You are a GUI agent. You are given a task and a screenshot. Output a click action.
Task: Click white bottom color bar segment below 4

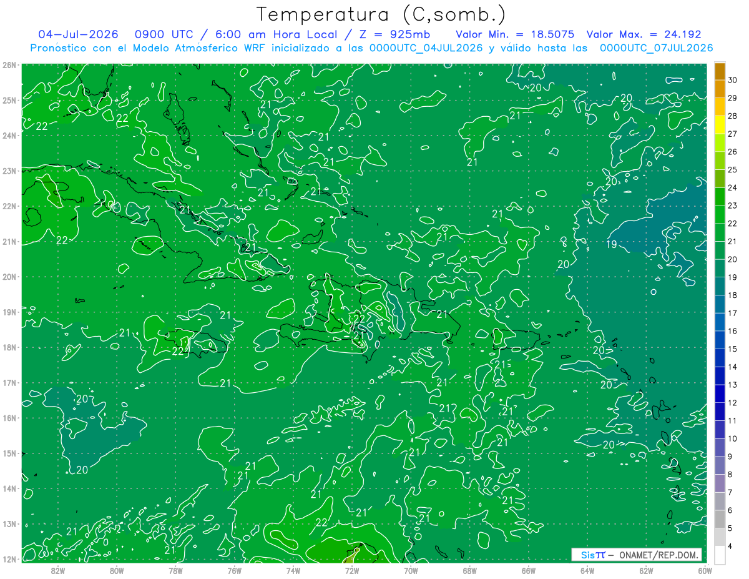tap(720, 555)
